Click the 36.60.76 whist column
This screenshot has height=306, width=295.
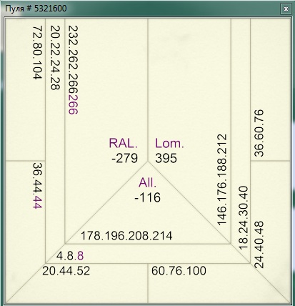tap(259, 133)
